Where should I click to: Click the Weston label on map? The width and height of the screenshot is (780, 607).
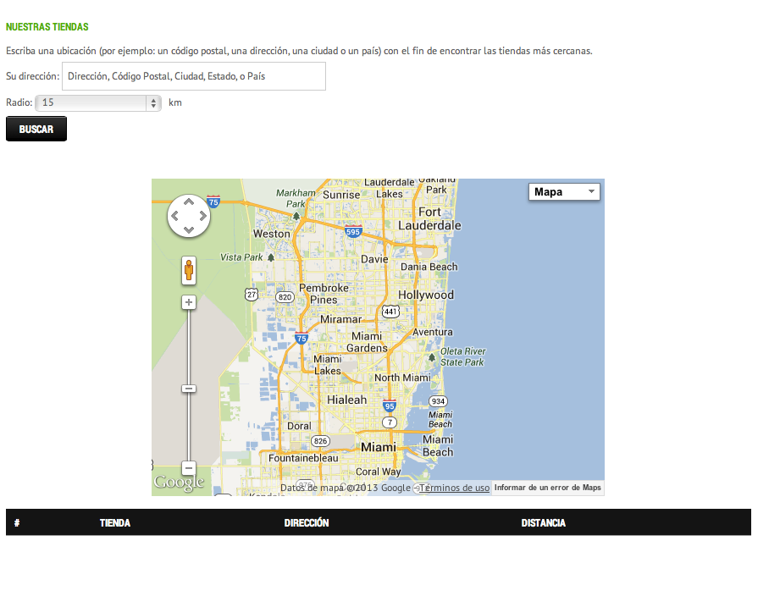[272, 234]
